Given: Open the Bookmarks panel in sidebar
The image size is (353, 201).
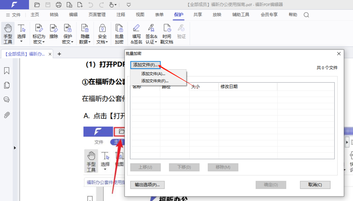Looking at the screenshot, I should point(7,71).
